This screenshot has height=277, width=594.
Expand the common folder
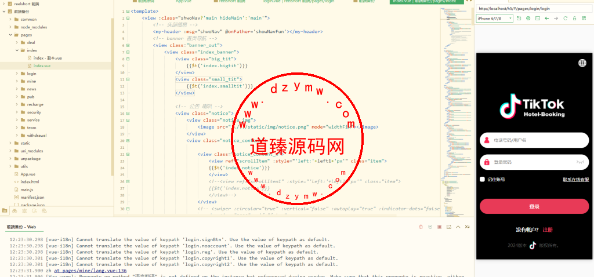[10, 19]
